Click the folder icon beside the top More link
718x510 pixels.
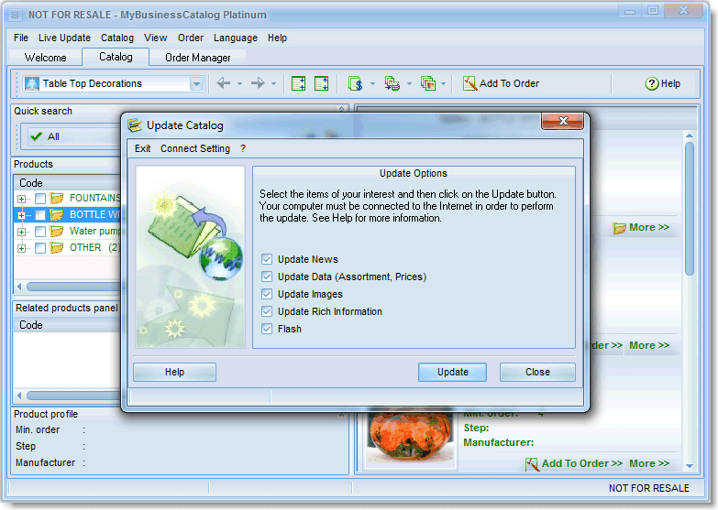[619, 228]
